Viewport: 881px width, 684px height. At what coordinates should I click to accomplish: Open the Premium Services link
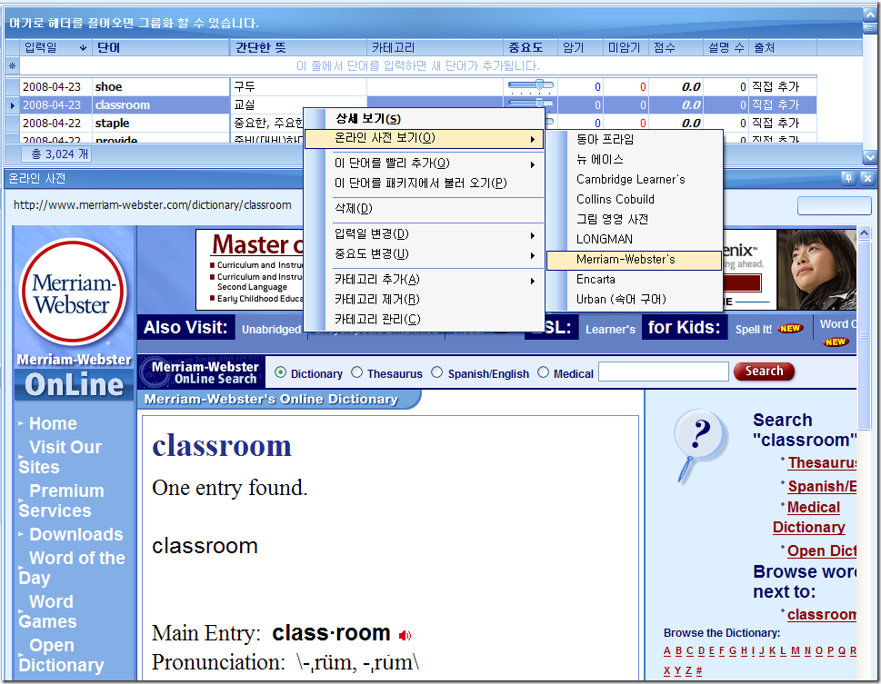coord(61,501)
